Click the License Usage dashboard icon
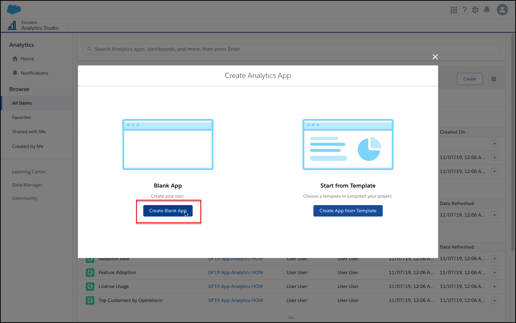The height and width of the screenshot is (323, 516). tap(90, 287)
